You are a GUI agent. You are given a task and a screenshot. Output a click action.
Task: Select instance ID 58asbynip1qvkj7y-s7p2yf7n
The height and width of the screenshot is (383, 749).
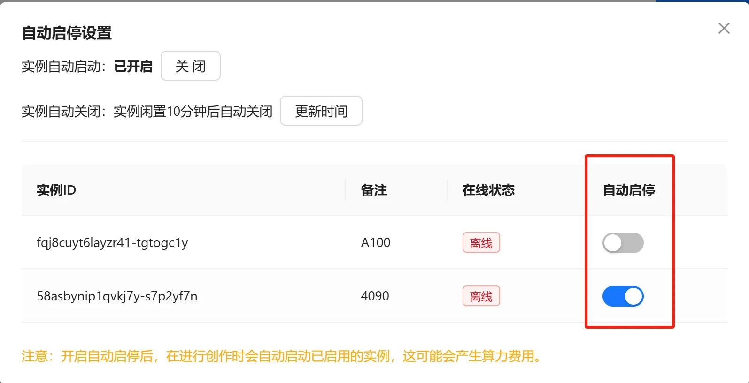tap(117, 296)
